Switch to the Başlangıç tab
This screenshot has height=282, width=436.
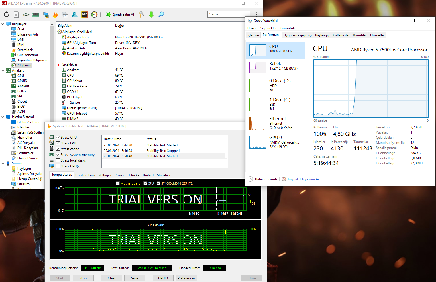coord(322,35)
